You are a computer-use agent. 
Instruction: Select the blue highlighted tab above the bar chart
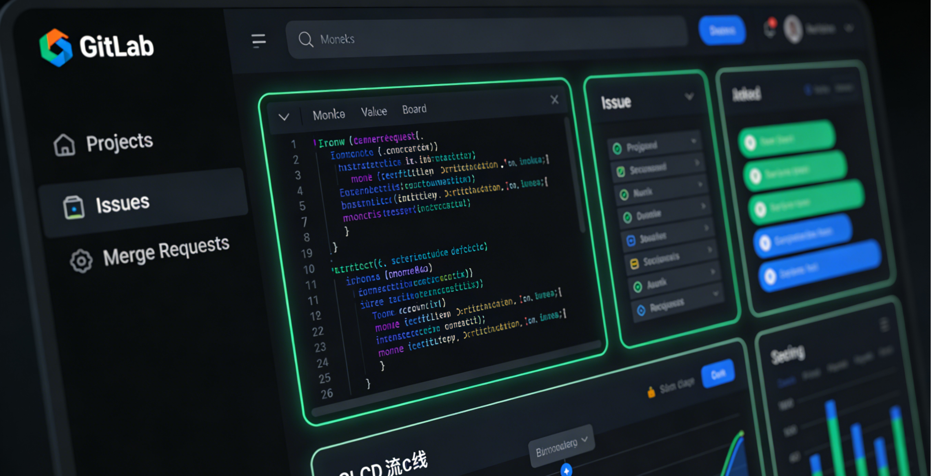(786, 383)
